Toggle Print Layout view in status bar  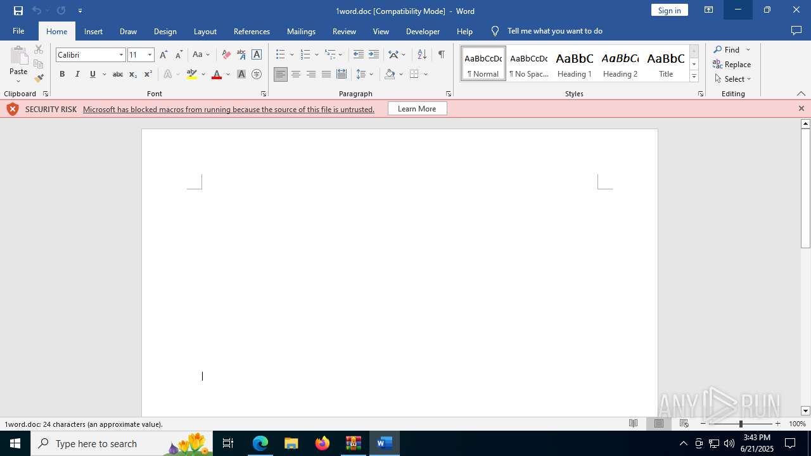[659, 424]
